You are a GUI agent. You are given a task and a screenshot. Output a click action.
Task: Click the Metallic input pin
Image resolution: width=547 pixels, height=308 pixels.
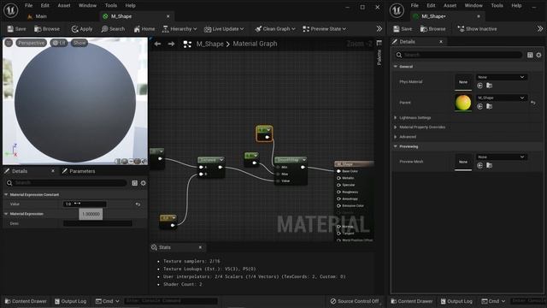click(338, 178)
